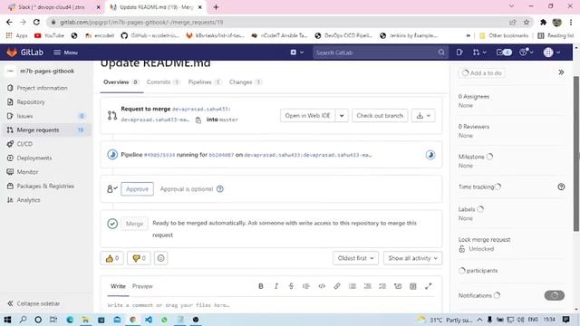This screenshot has height=326, width=580.
Task: Open Repository in sidebar
Action: tap(31, 102)
